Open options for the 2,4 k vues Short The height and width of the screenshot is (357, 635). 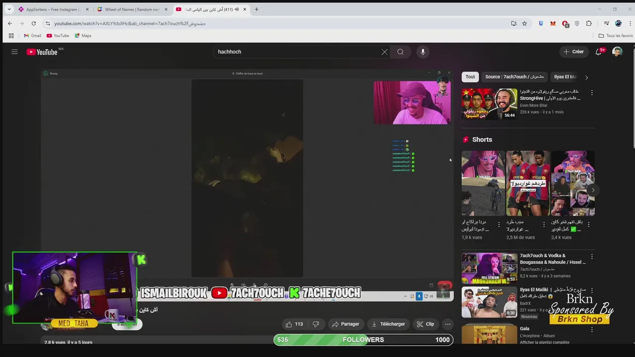tap(588, 225)
